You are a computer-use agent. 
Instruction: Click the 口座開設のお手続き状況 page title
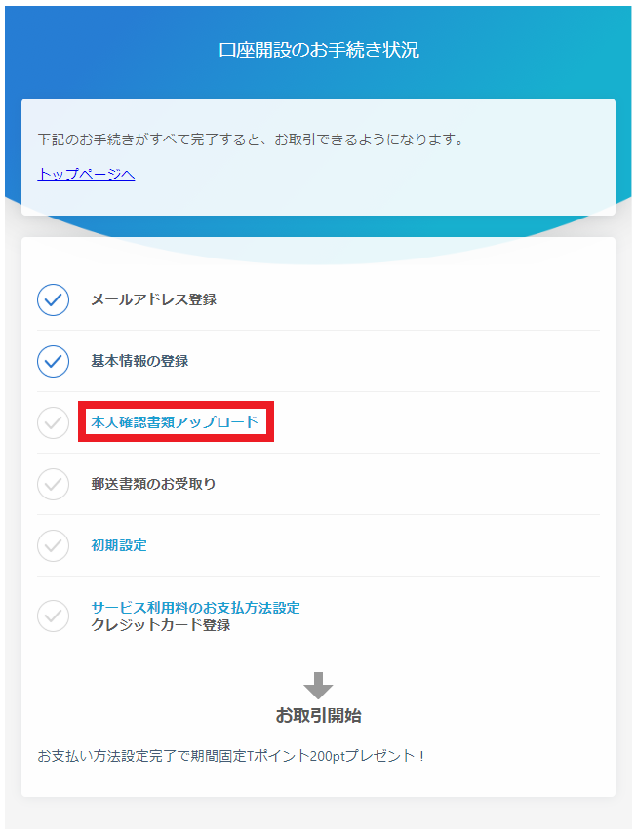[318, 50]
